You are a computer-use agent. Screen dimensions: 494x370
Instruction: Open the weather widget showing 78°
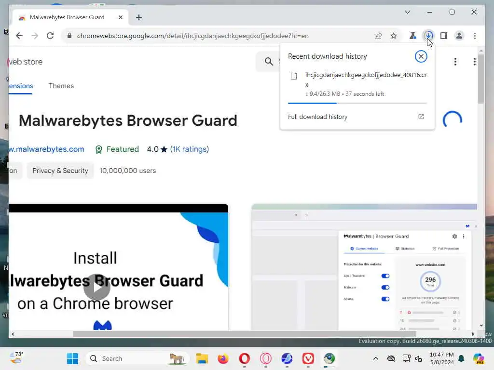[16, 358]
